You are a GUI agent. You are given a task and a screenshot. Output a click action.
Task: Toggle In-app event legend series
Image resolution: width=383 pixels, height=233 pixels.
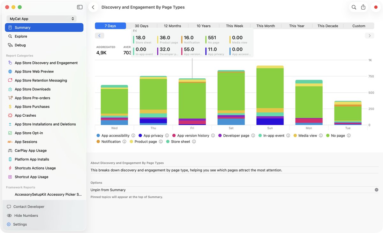(271, 136)
